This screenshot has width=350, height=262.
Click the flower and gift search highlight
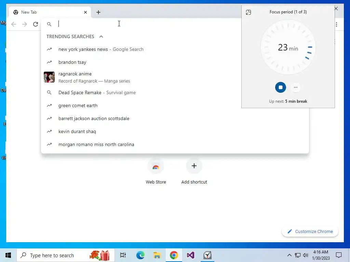point(100,255)
